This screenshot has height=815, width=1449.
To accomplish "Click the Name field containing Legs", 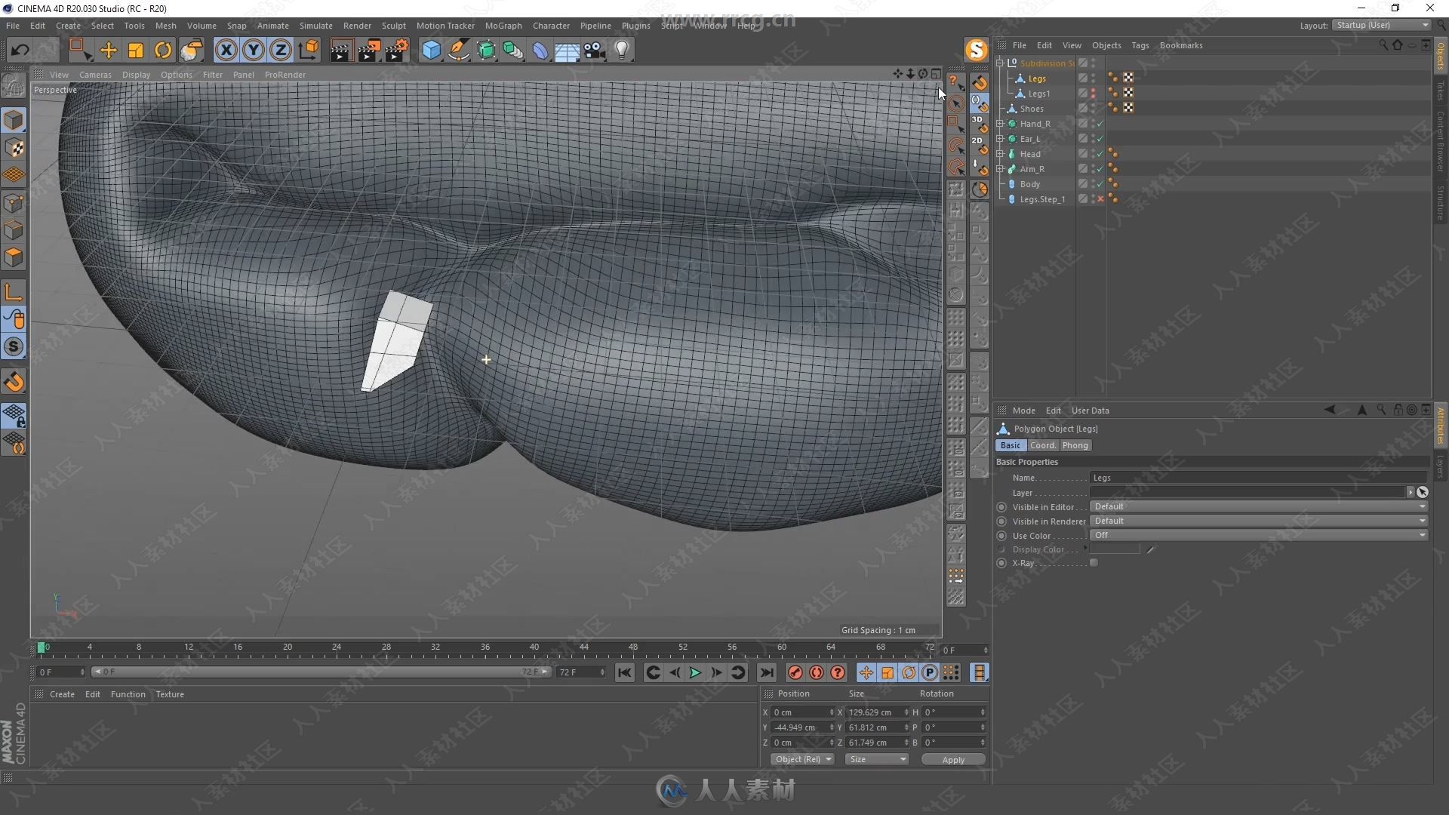I will (1259, 478).
